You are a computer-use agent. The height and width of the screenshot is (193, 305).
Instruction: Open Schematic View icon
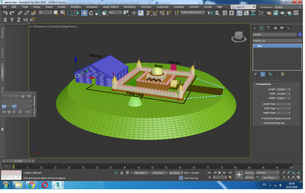[x=253, y=13]
